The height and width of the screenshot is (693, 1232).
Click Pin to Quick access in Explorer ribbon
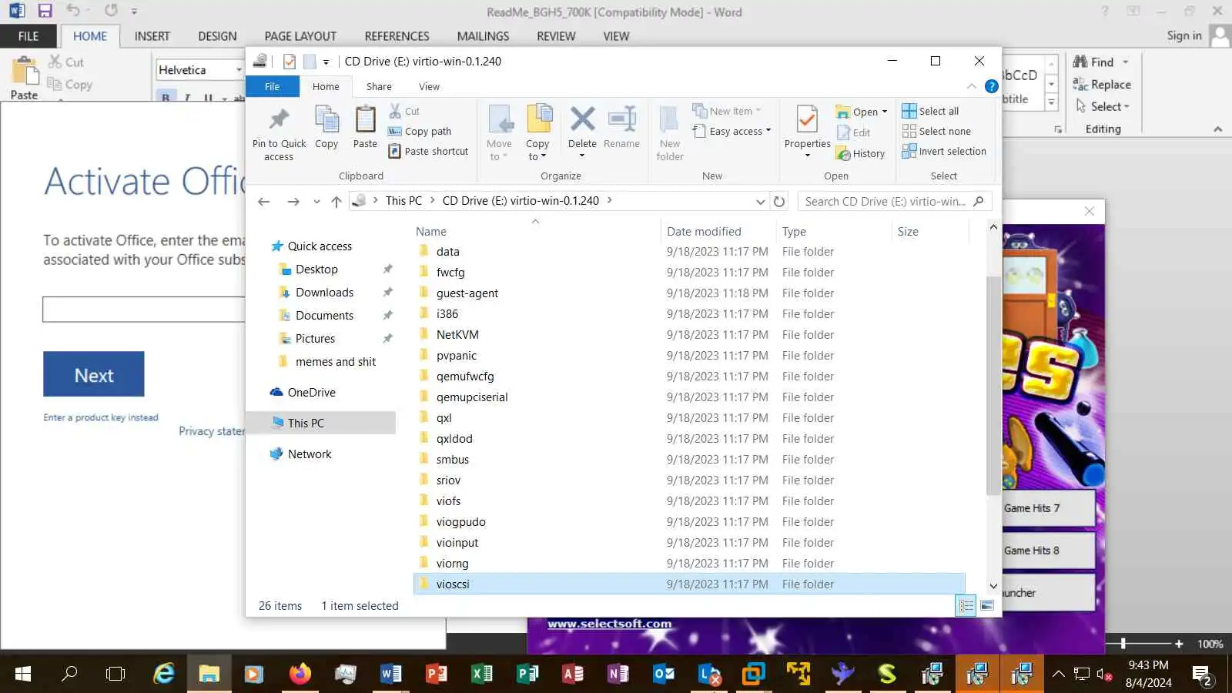tap(279, 133)
